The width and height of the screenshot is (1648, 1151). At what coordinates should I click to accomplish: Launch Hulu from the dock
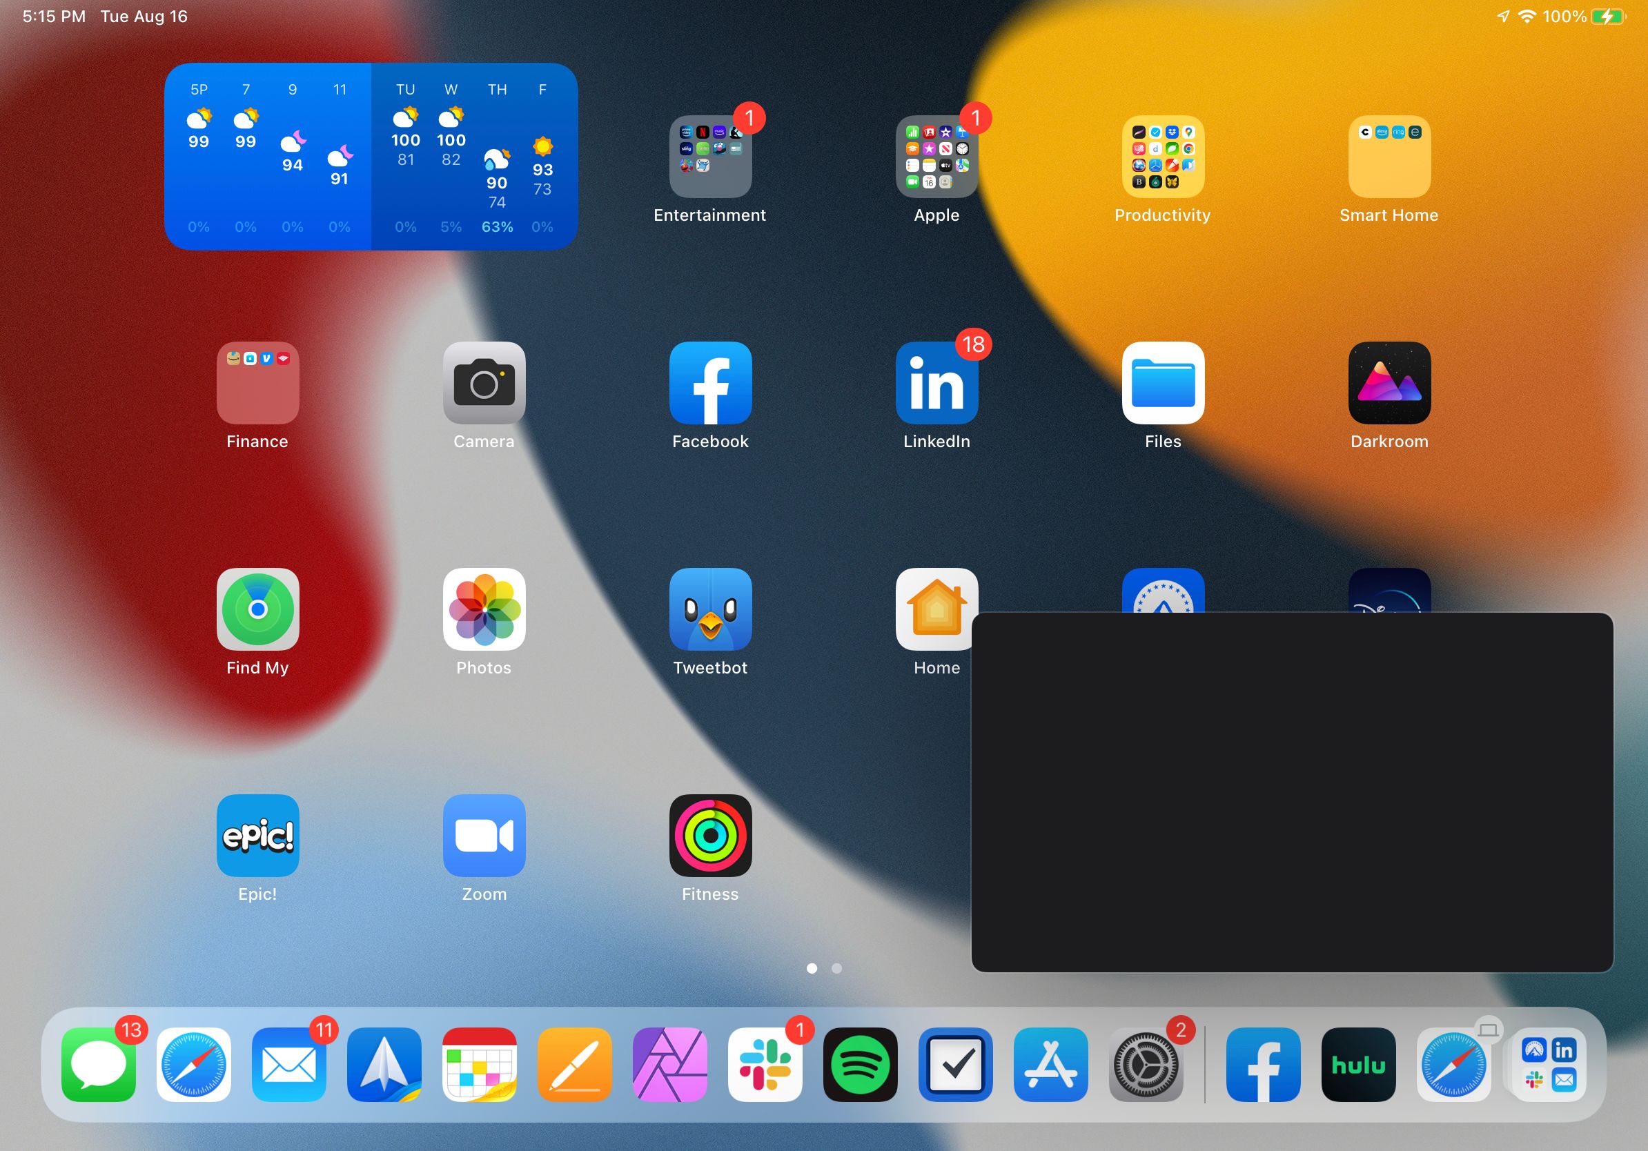click(x=1359, y=1064)
